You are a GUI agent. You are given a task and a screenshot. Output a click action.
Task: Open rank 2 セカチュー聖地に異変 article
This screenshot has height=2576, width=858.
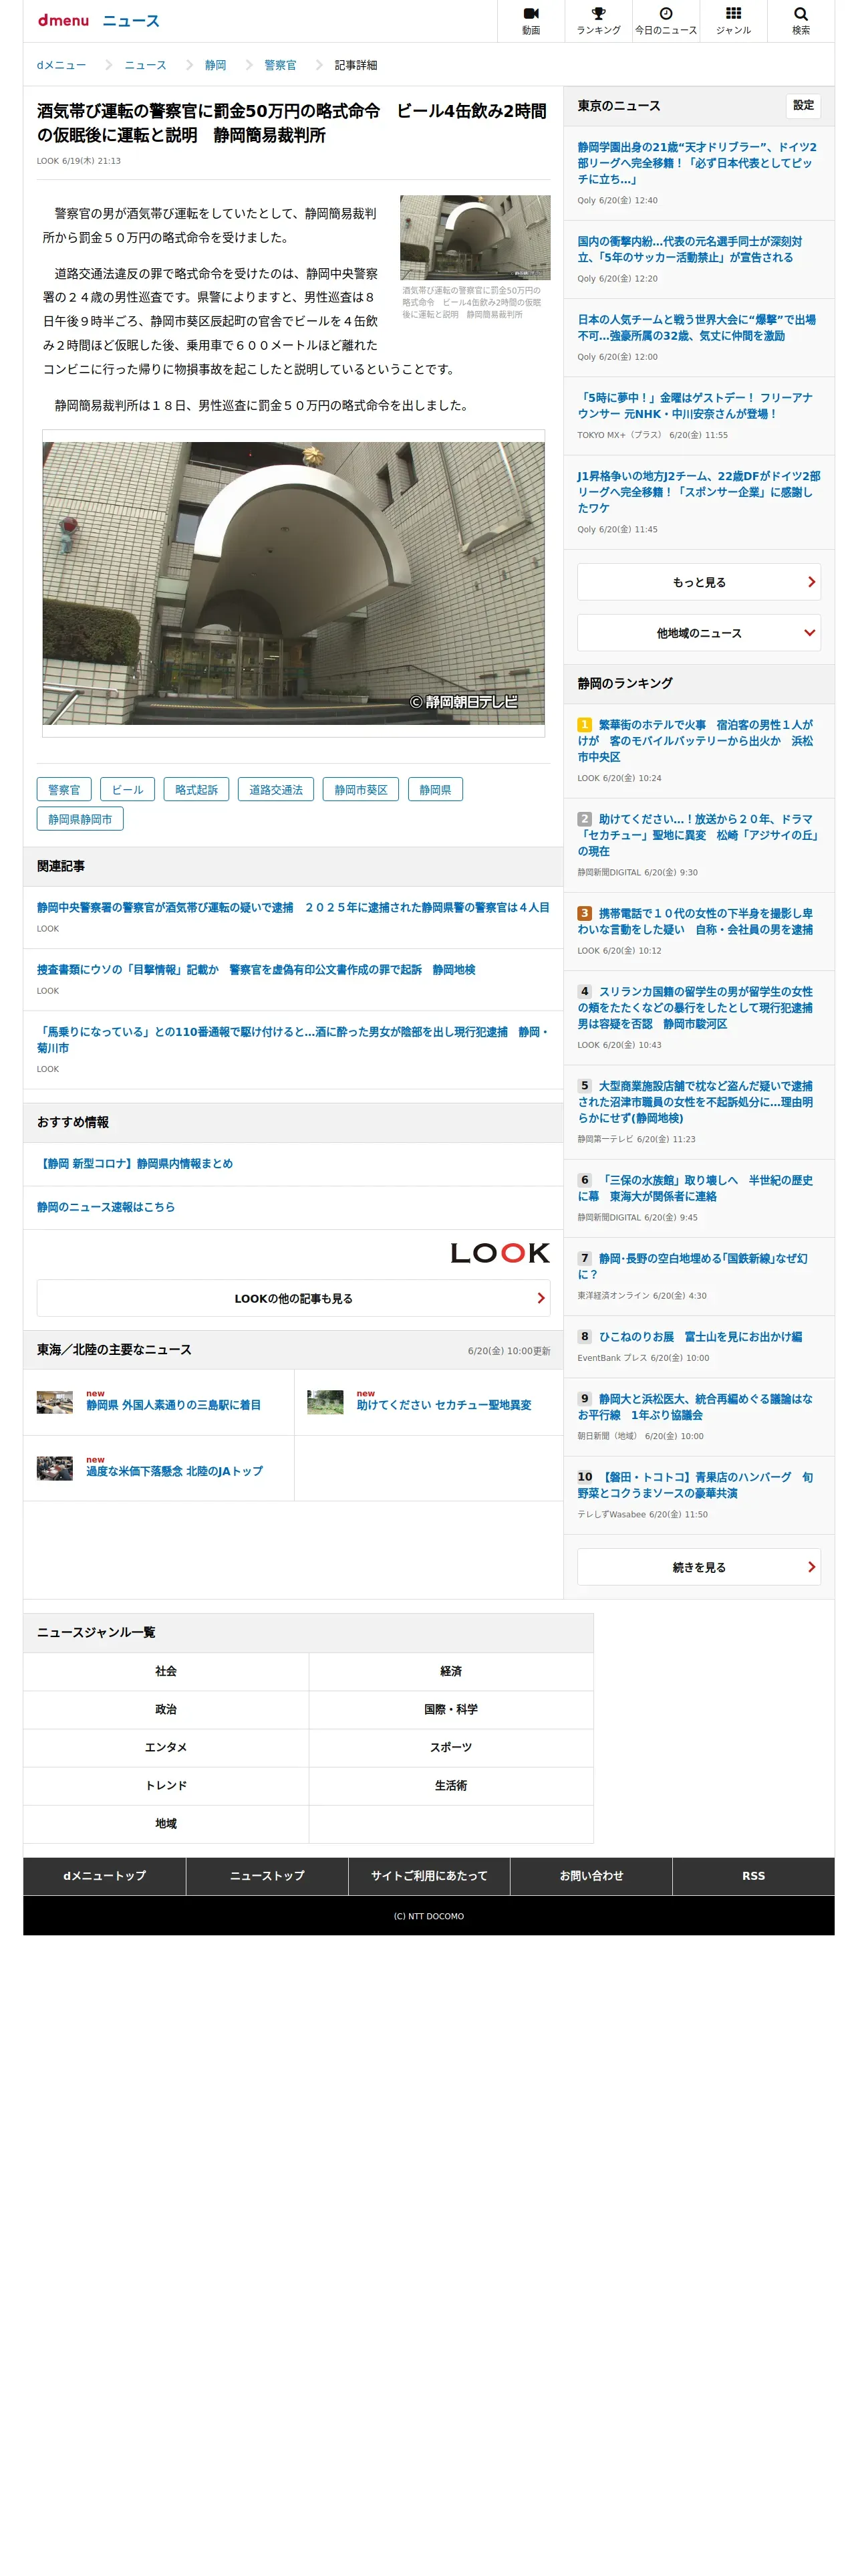coord(698,834)
